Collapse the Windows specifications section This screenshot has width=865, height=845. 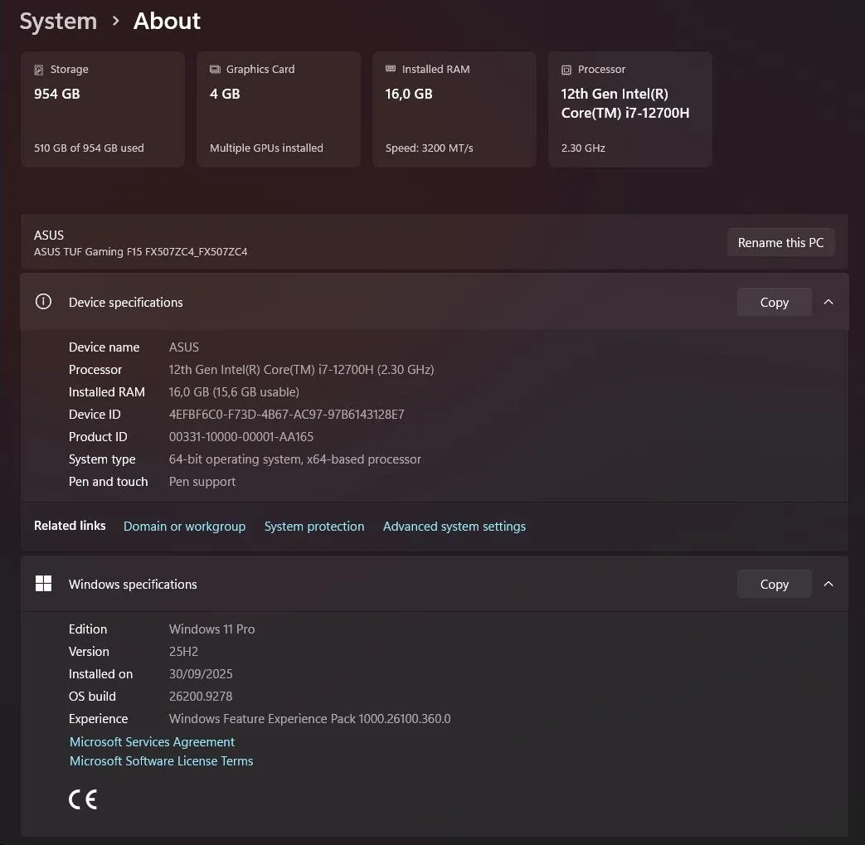coord(828,584)
